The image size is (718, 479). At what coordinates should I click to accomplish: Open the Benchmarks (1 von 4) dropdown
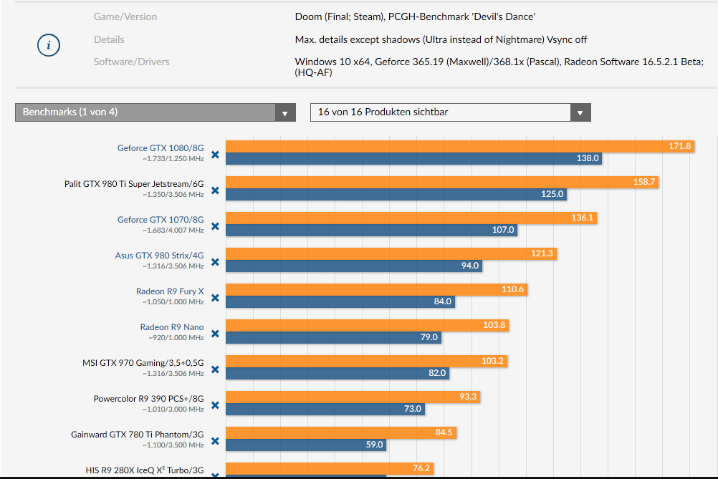pos(155,112)
